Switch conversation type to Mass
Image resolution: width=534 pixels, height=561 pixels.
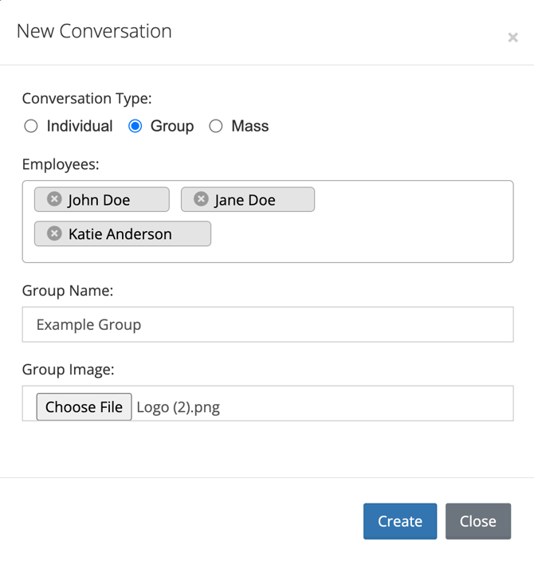216,126
